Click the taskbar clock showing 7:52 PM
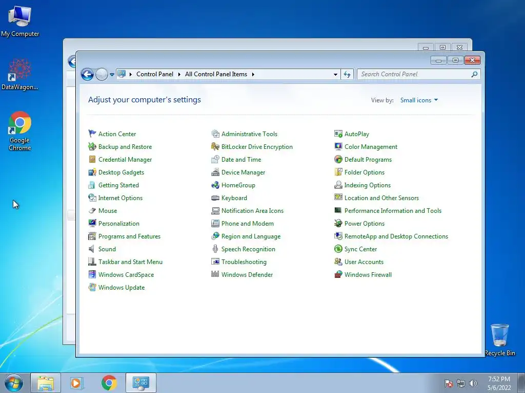525x393 pixels. (499, 383)
